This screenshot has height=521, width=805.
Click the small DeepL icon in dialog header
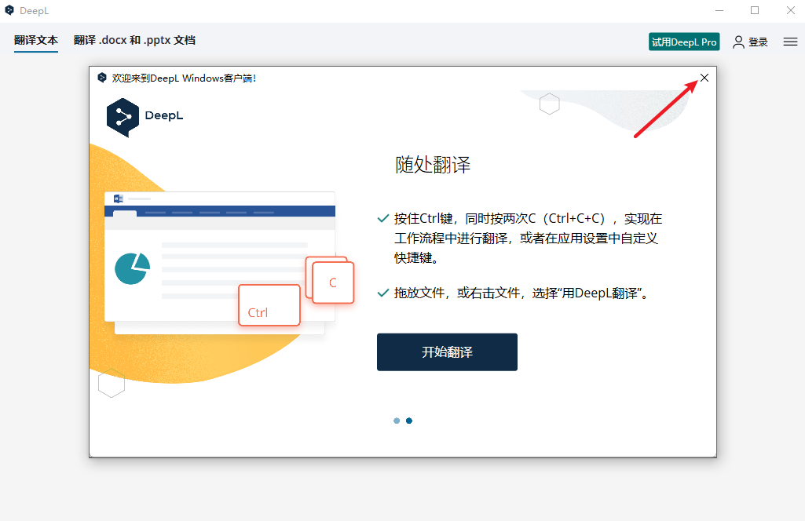coord(101,78)
